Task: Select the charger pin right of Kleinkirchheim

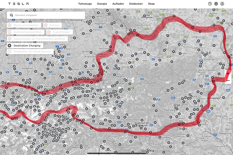Action: click(142, 120)
